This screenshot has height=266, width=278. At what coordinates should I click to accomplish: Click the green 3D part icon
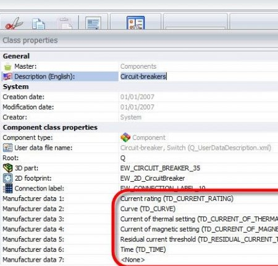click(x=8, y=168)
